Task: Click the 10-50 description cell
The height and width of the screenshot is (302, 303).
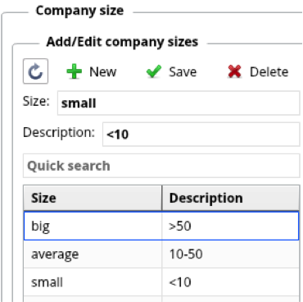Action: click(230, 254)
